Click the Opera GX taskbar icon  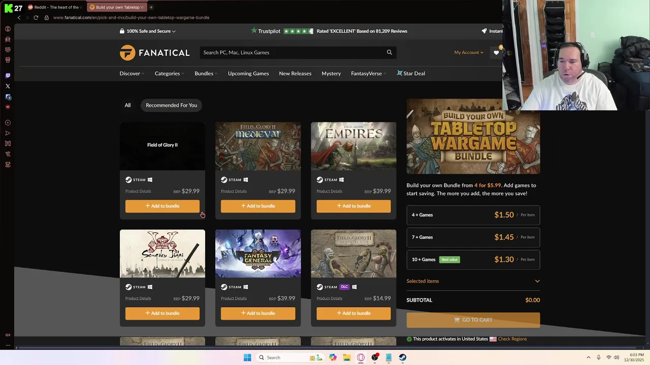tap(361, 357)
